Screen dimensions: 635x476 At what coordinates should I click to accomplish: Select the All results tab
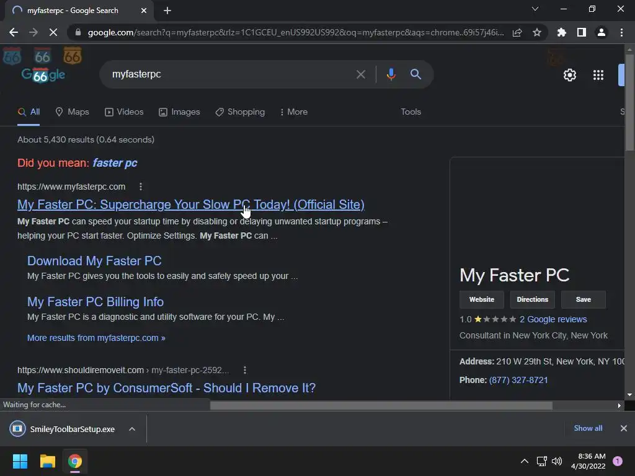(29, 112)
